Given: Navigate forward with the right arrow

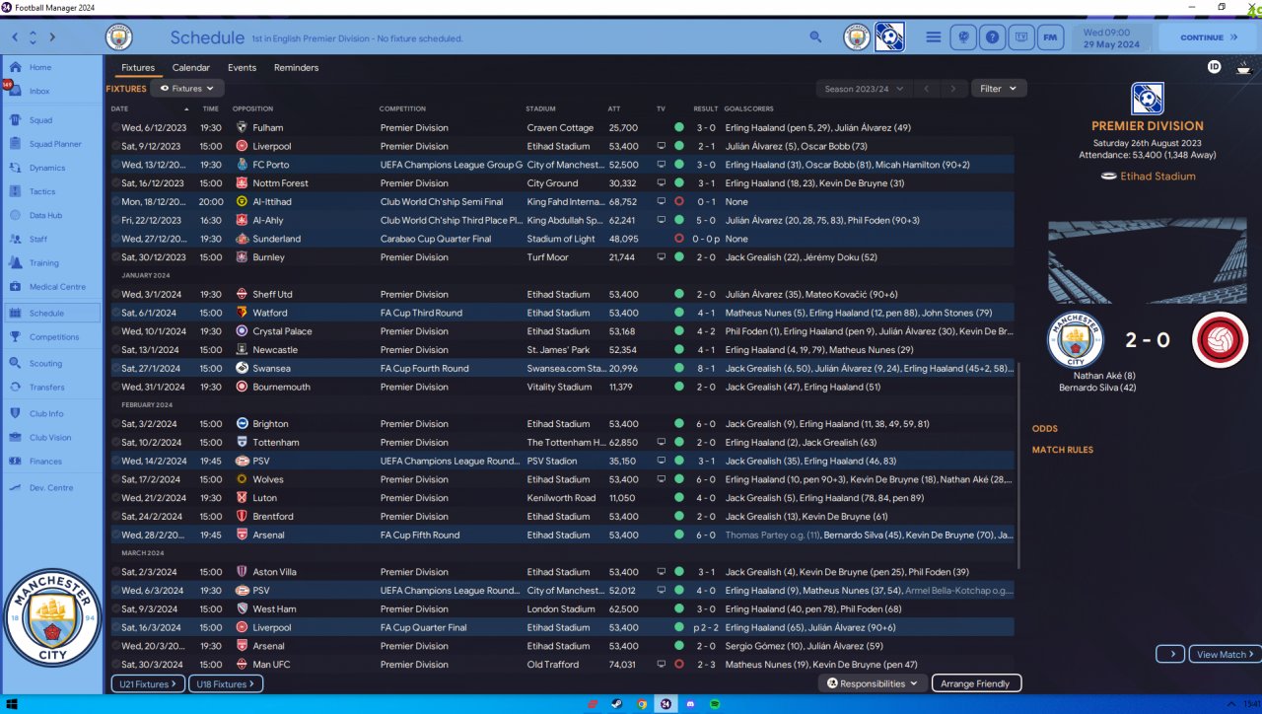Looking at the screenshot, I should tap(52, 37).
